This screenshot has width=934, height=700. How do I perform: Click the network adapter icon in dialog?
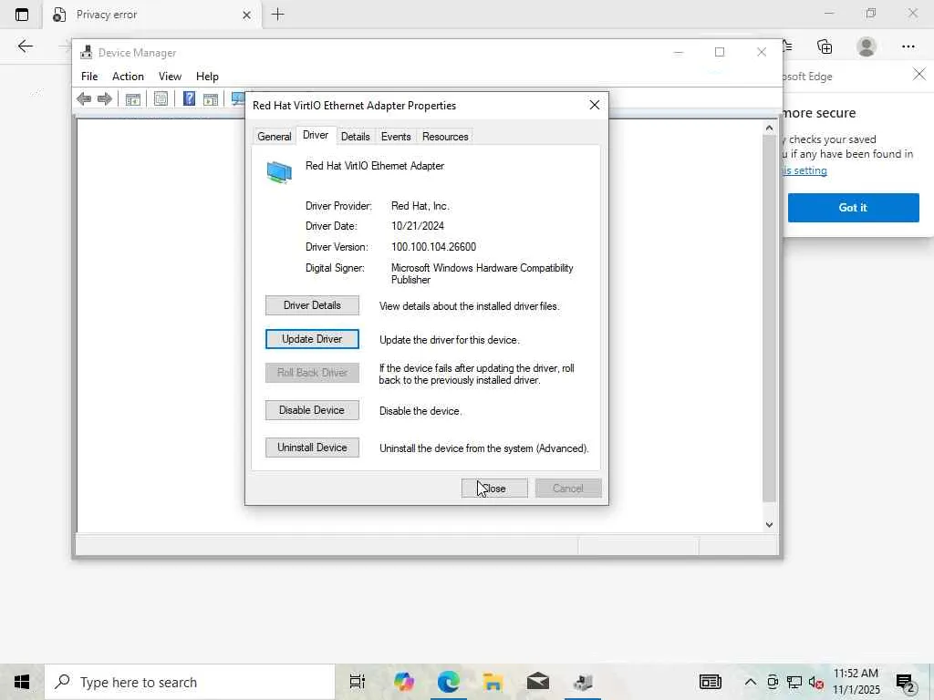(279, 172)
